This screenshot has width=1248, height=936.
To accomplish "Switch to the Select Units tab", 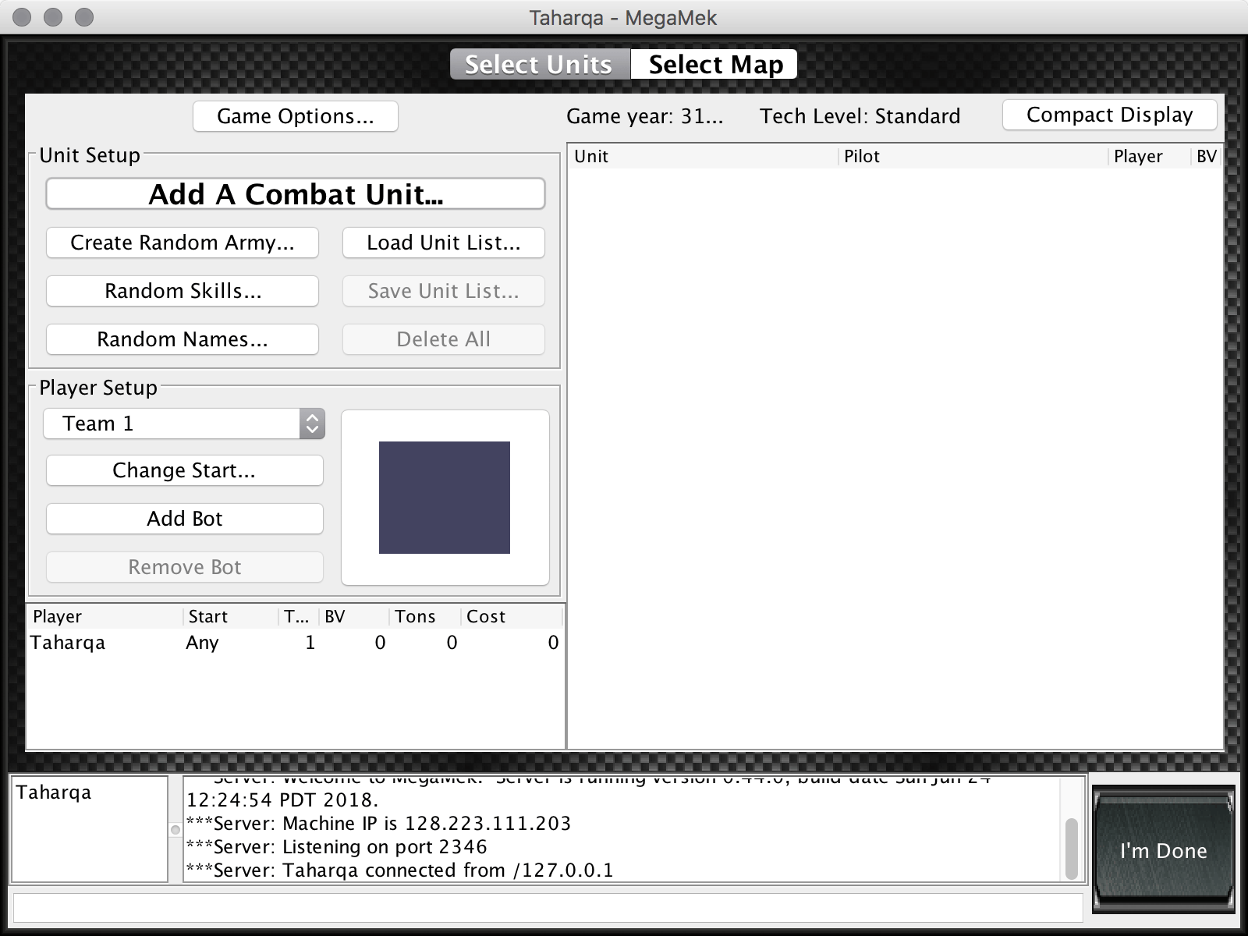I will 540,64.
